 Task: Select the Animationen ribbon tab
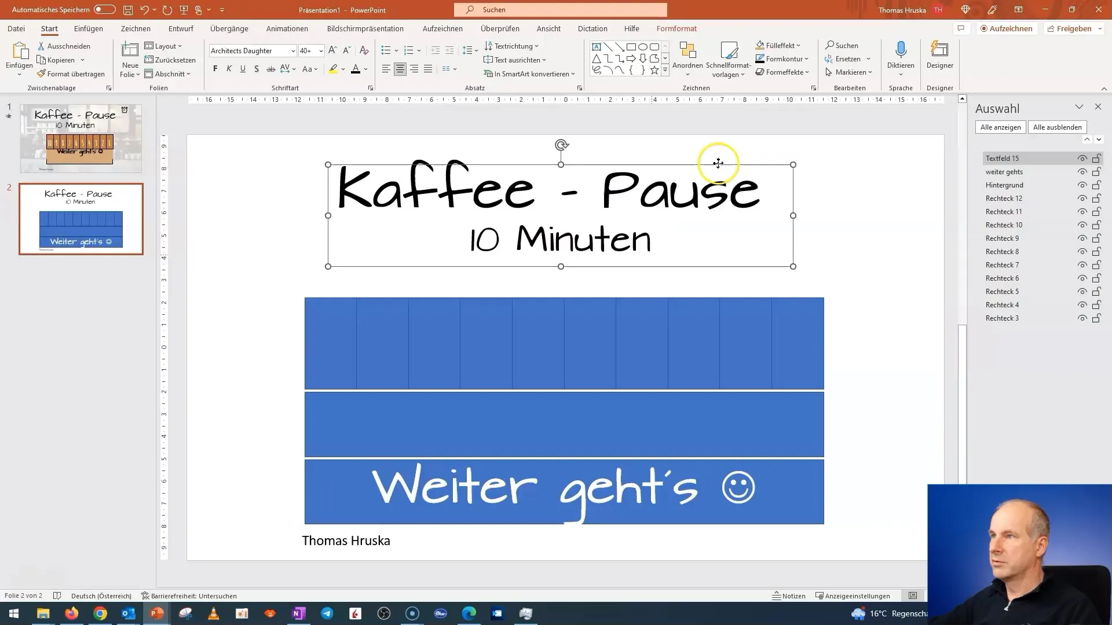tap(287, 28)
